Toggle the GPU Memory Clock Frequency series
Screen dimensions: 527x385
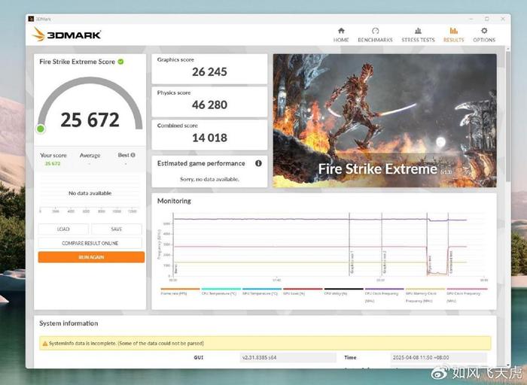click(425, 295)
